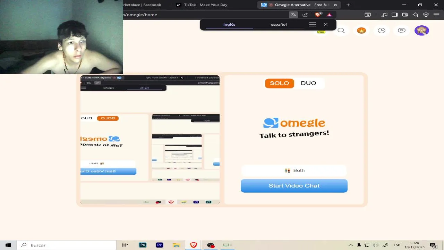Open the Brave Wallet icon

(x=405, y=15)
